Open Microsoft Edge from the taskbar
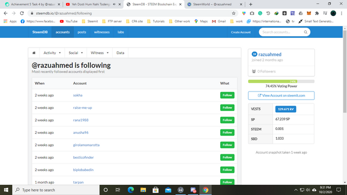 pyautogui.click(x=131, y=190)
